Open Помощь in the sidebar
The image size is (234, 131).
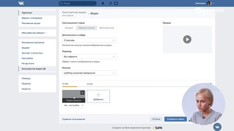pos(37,79)
